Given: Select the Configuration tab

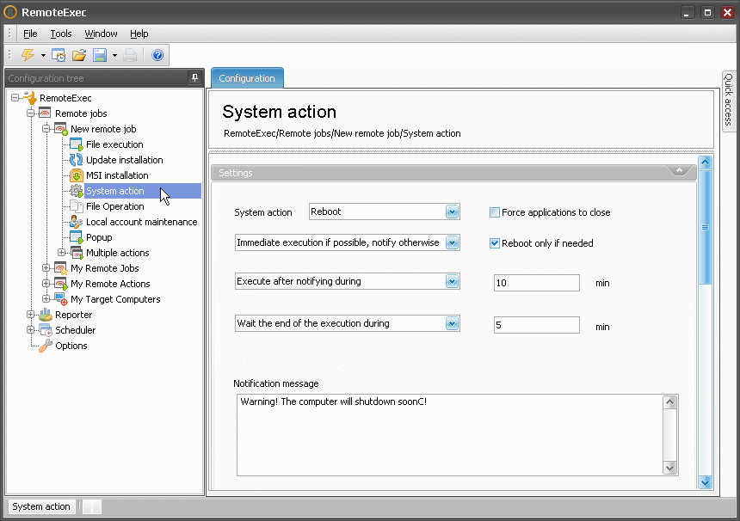Looking at the screenshot, I should (x=247, y=77).
